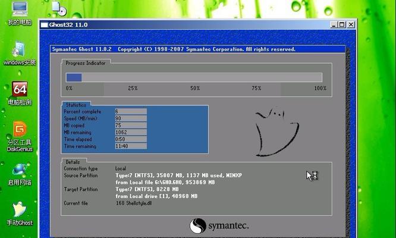
Task: Launch the windows安装 installer icon
Action: point(20,54)
